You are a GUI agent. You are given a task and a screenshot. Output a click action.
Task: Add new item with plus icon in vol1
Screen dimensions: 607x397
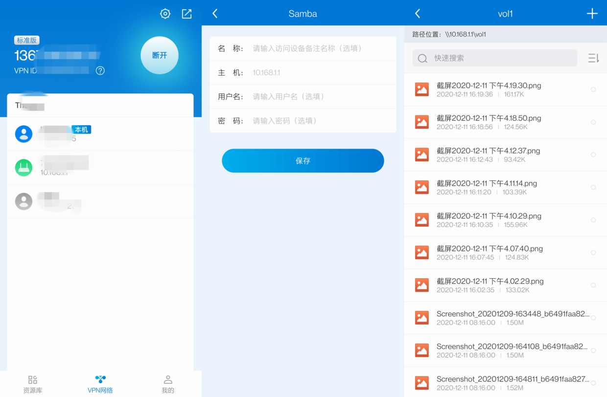pos(592,14)
